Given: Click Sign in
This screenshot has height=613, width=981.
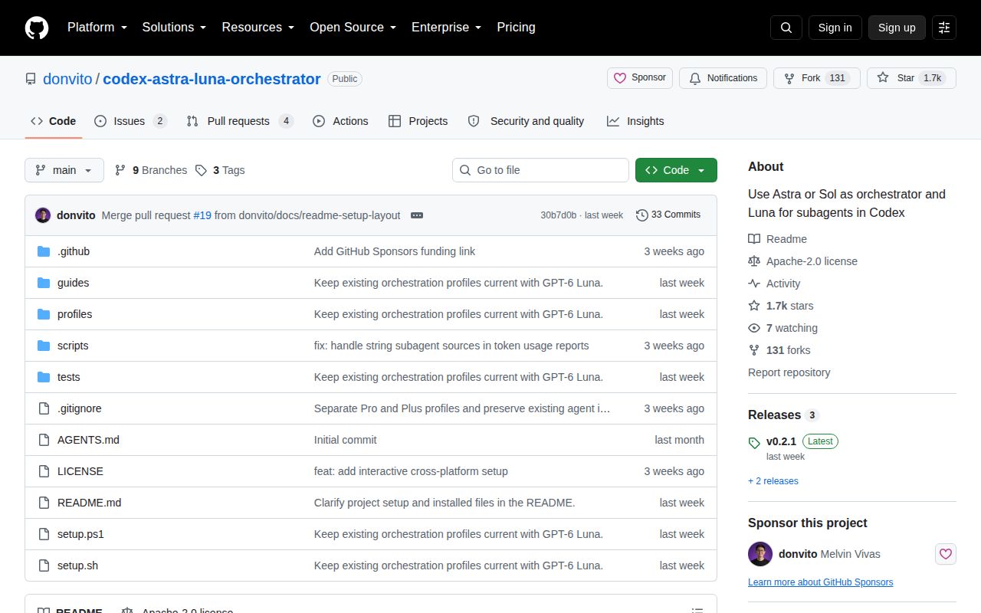Looking at the screenshot, I should (835, 28).
